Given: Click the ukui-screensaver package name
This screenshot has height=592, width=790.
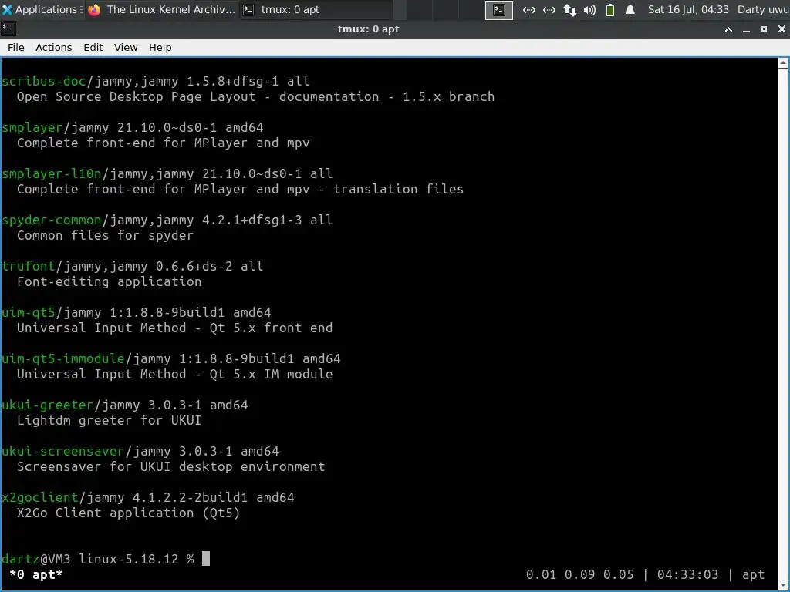Looking at the screenshot, I should tap(63, 452).
